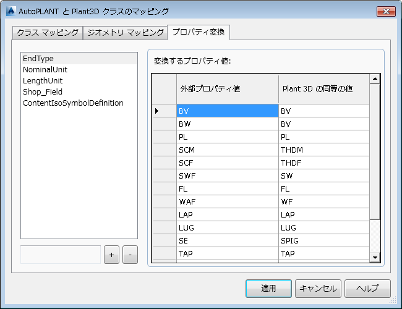Click the SCF external property cell
The height and width of the screenshot is (309, 402).
(x=228, y=163)
